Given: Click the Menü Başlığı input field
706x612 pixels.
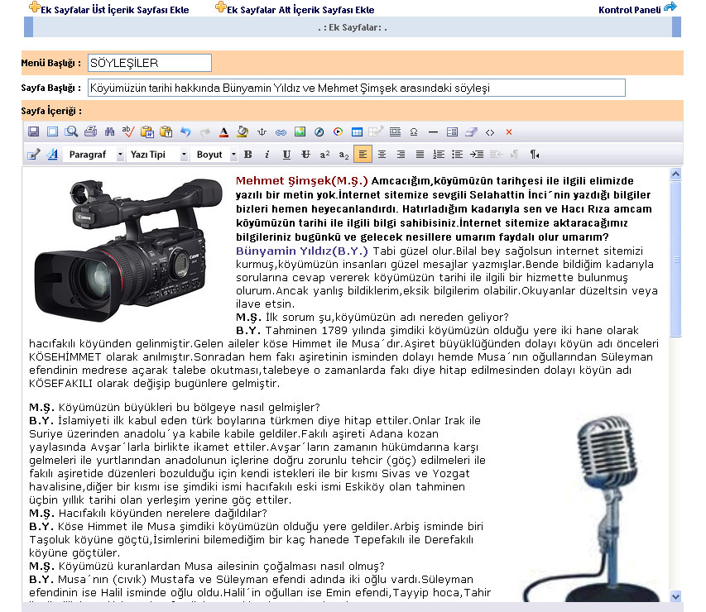Looking at the screenshot, I should [150, 63].
